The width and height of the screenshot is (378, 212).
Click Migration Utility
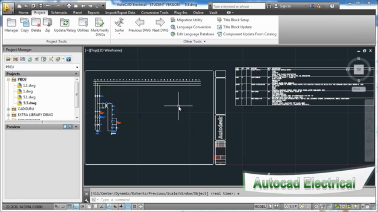pos(187,20)
